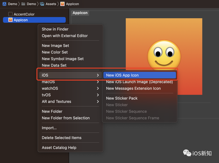Open Asset Catalog Help
219x163 pixels.
pos(59,148)
